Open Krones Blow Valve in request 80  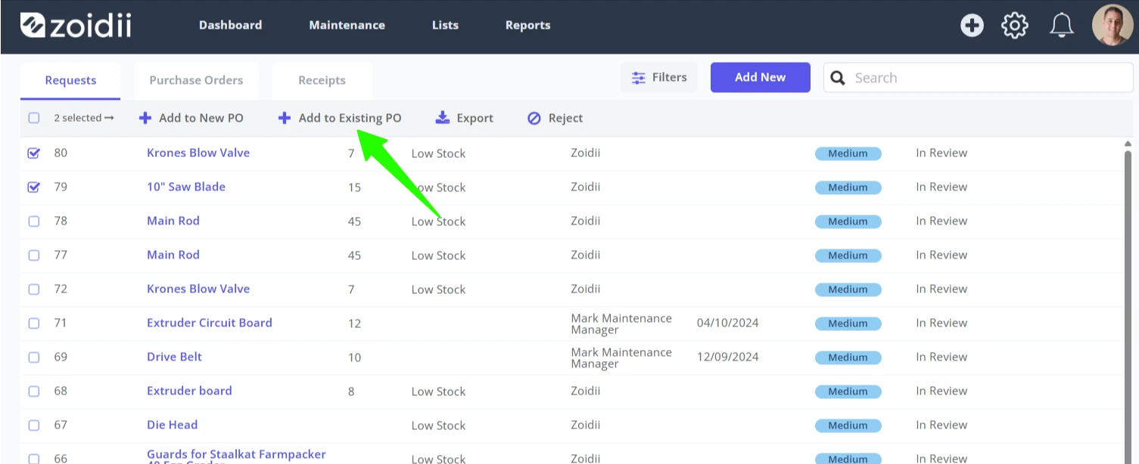(198, 153)
